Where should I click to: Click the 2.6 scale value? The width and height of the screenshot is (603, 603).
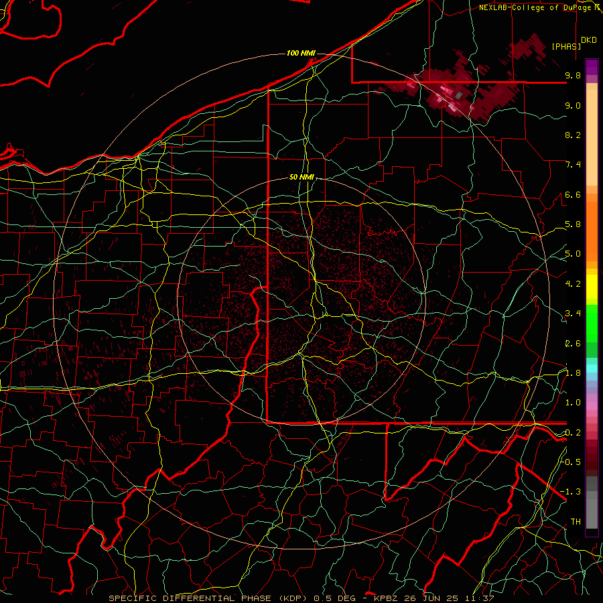(x=573, y=343)
